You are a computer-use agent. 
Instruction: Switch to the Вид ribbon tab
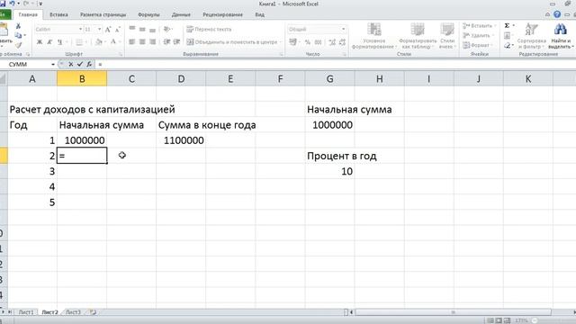point(260,14)
